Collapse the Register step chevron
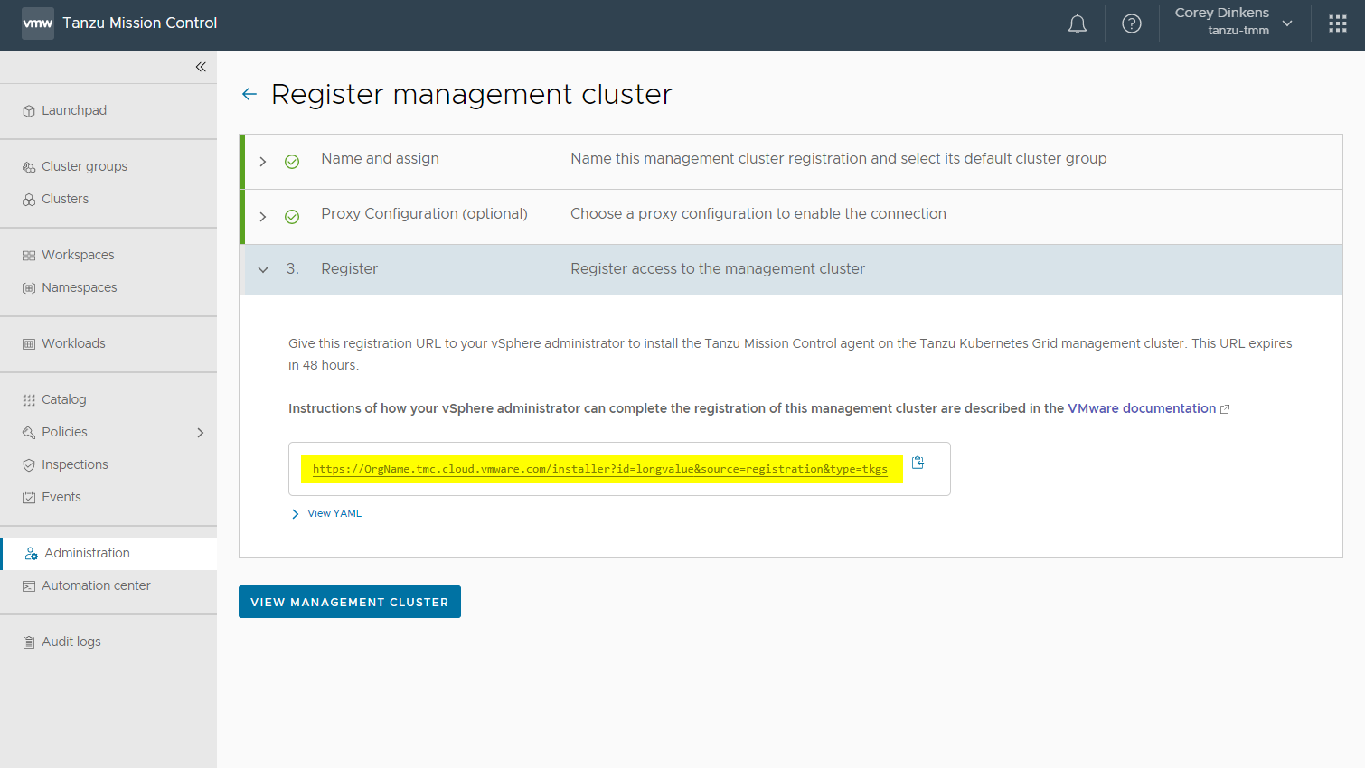The image size is (1365, 768). [263, 269]
